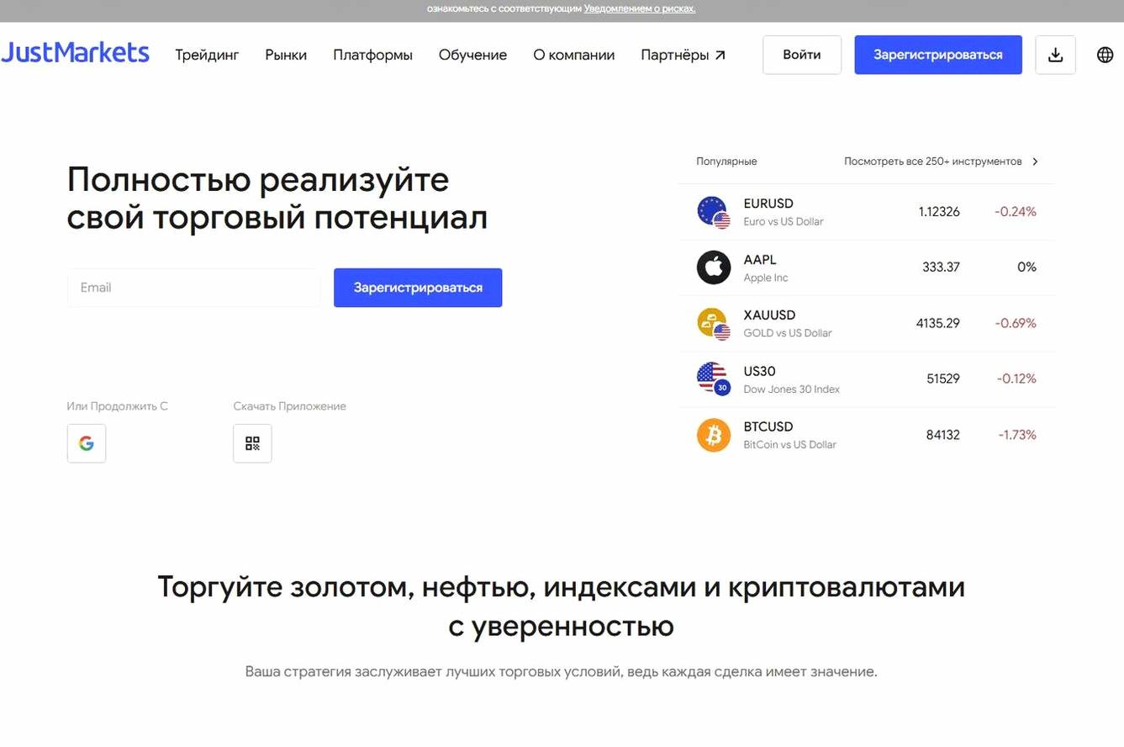This screenshot has height=747, width=1124.
Task: Click the 0% change for AAPL
Action: (x=1026, y=268)
